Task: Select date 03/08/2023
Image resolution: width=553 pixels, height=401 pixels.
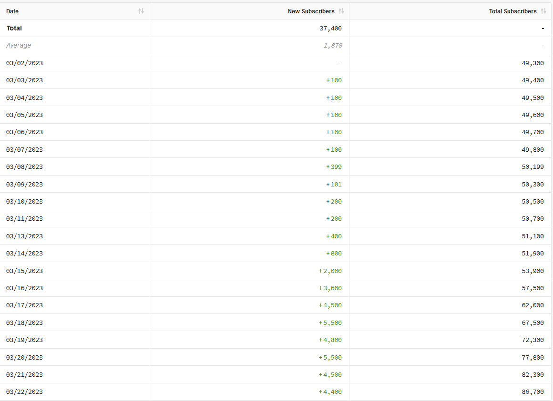Action: click(24, 167)
